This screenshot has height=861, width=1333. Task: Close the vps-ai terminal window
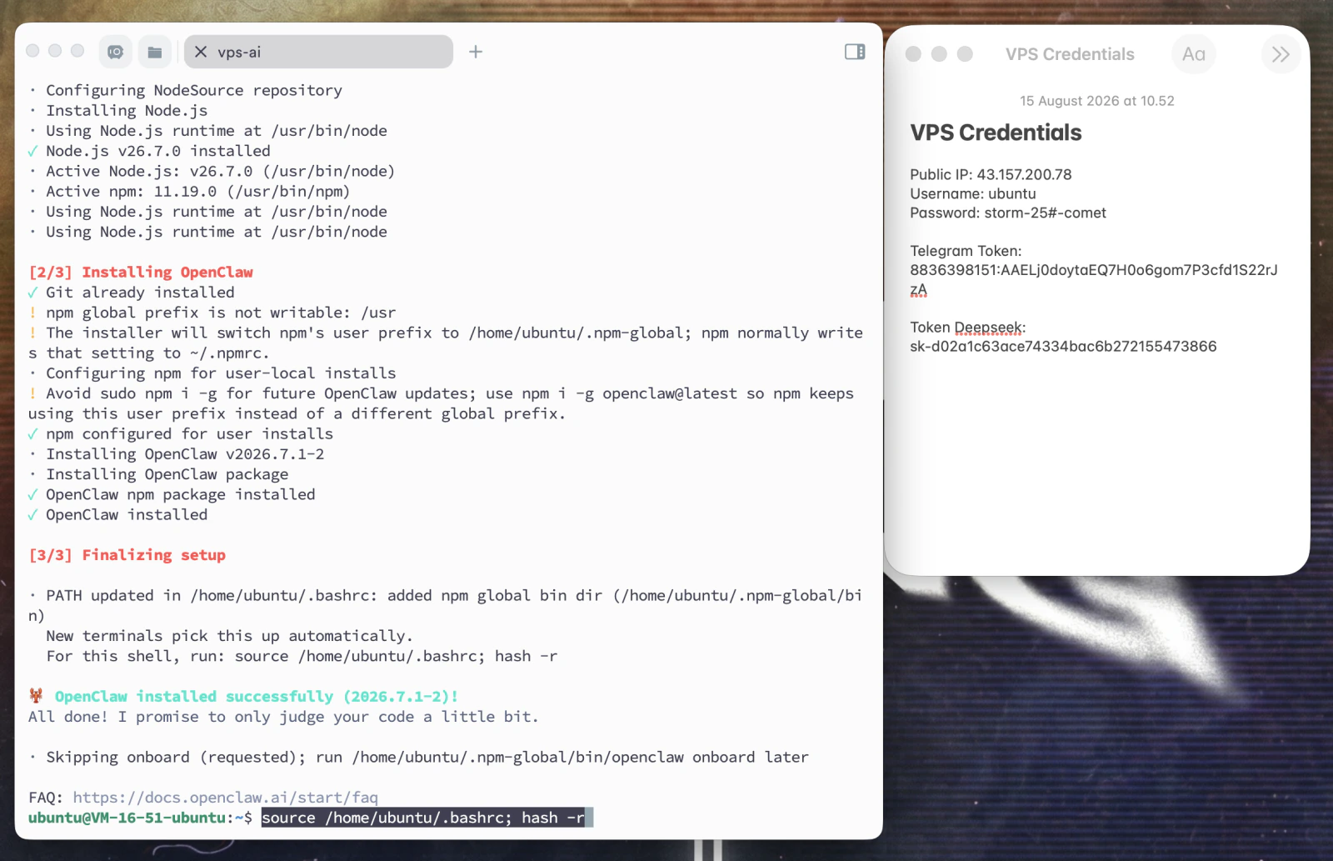[x=32, y=51]
